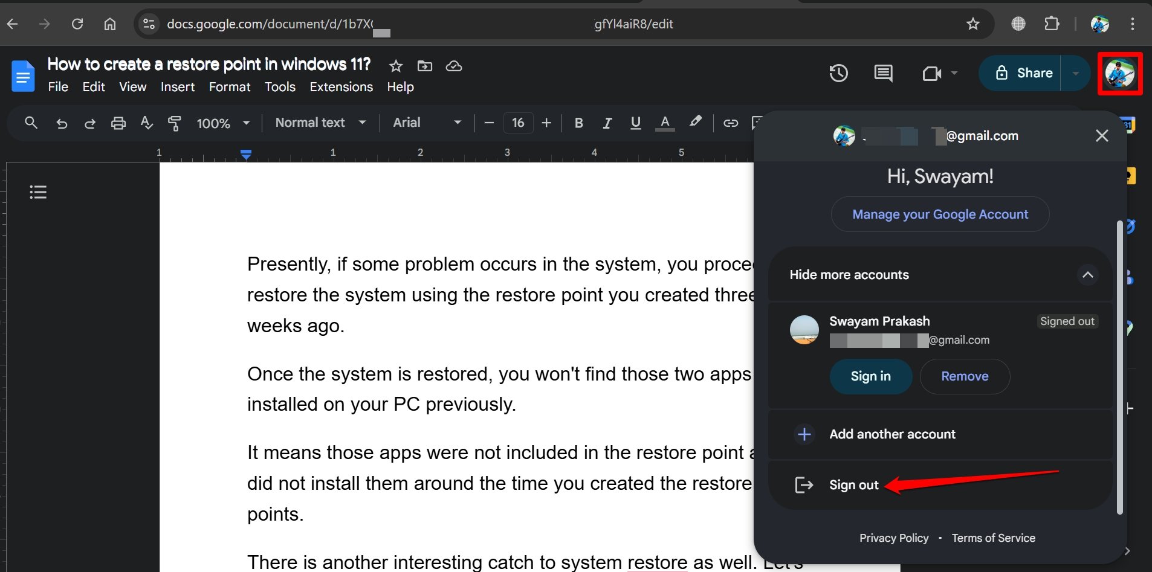1152x572 pixels.
Task: Open the Chrome profile avatar in toolbar
Action: coord(1100,24)
